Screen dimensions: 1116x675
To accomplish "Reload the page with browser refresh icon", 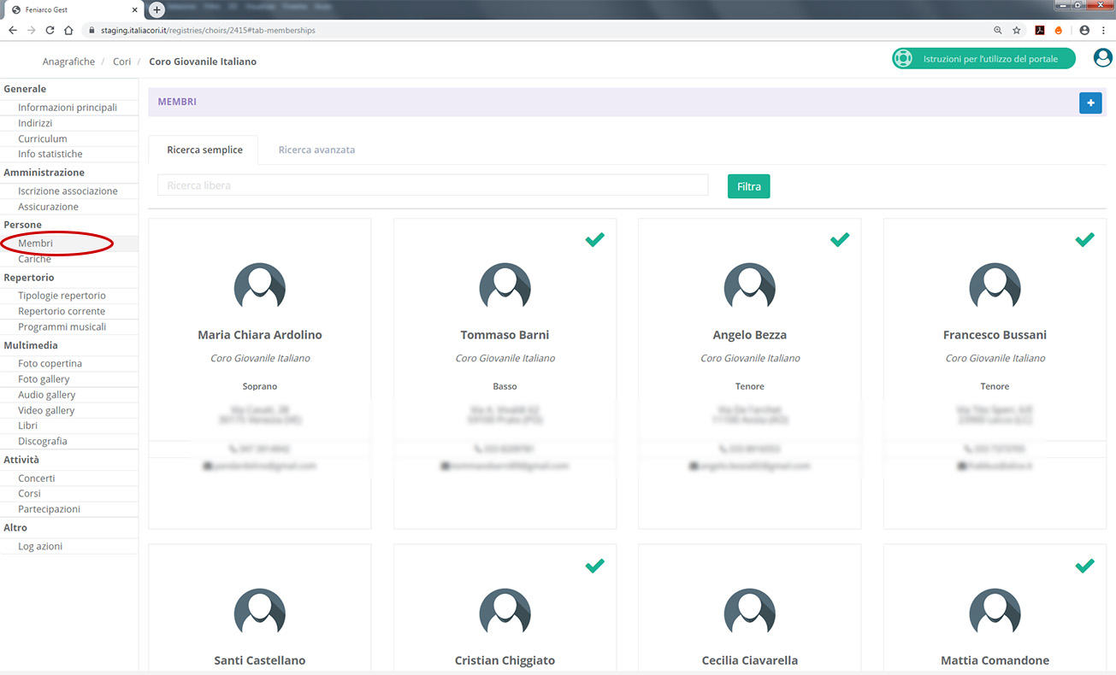I will [x=50, y=30].
